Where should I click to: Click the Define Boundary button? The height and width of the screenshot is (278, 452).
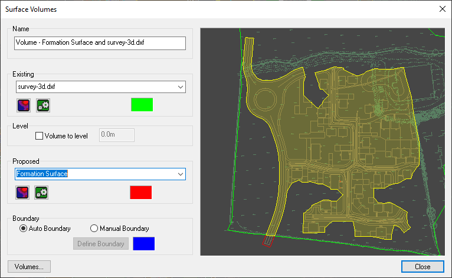coord(101,244)
